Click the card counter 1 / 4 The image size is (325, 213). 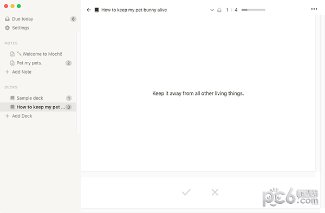[232, 10]
